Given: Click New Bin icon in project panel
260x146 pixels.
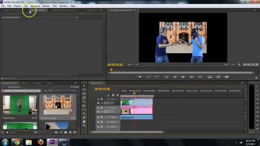Looking at the screenshot, I should (65, 132).
